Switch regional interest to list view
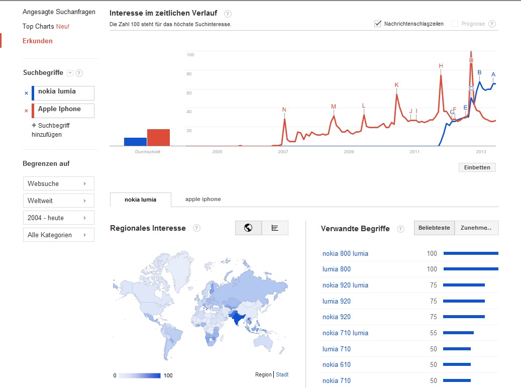The width and height of the screenshot is (521, 388). 275,228
